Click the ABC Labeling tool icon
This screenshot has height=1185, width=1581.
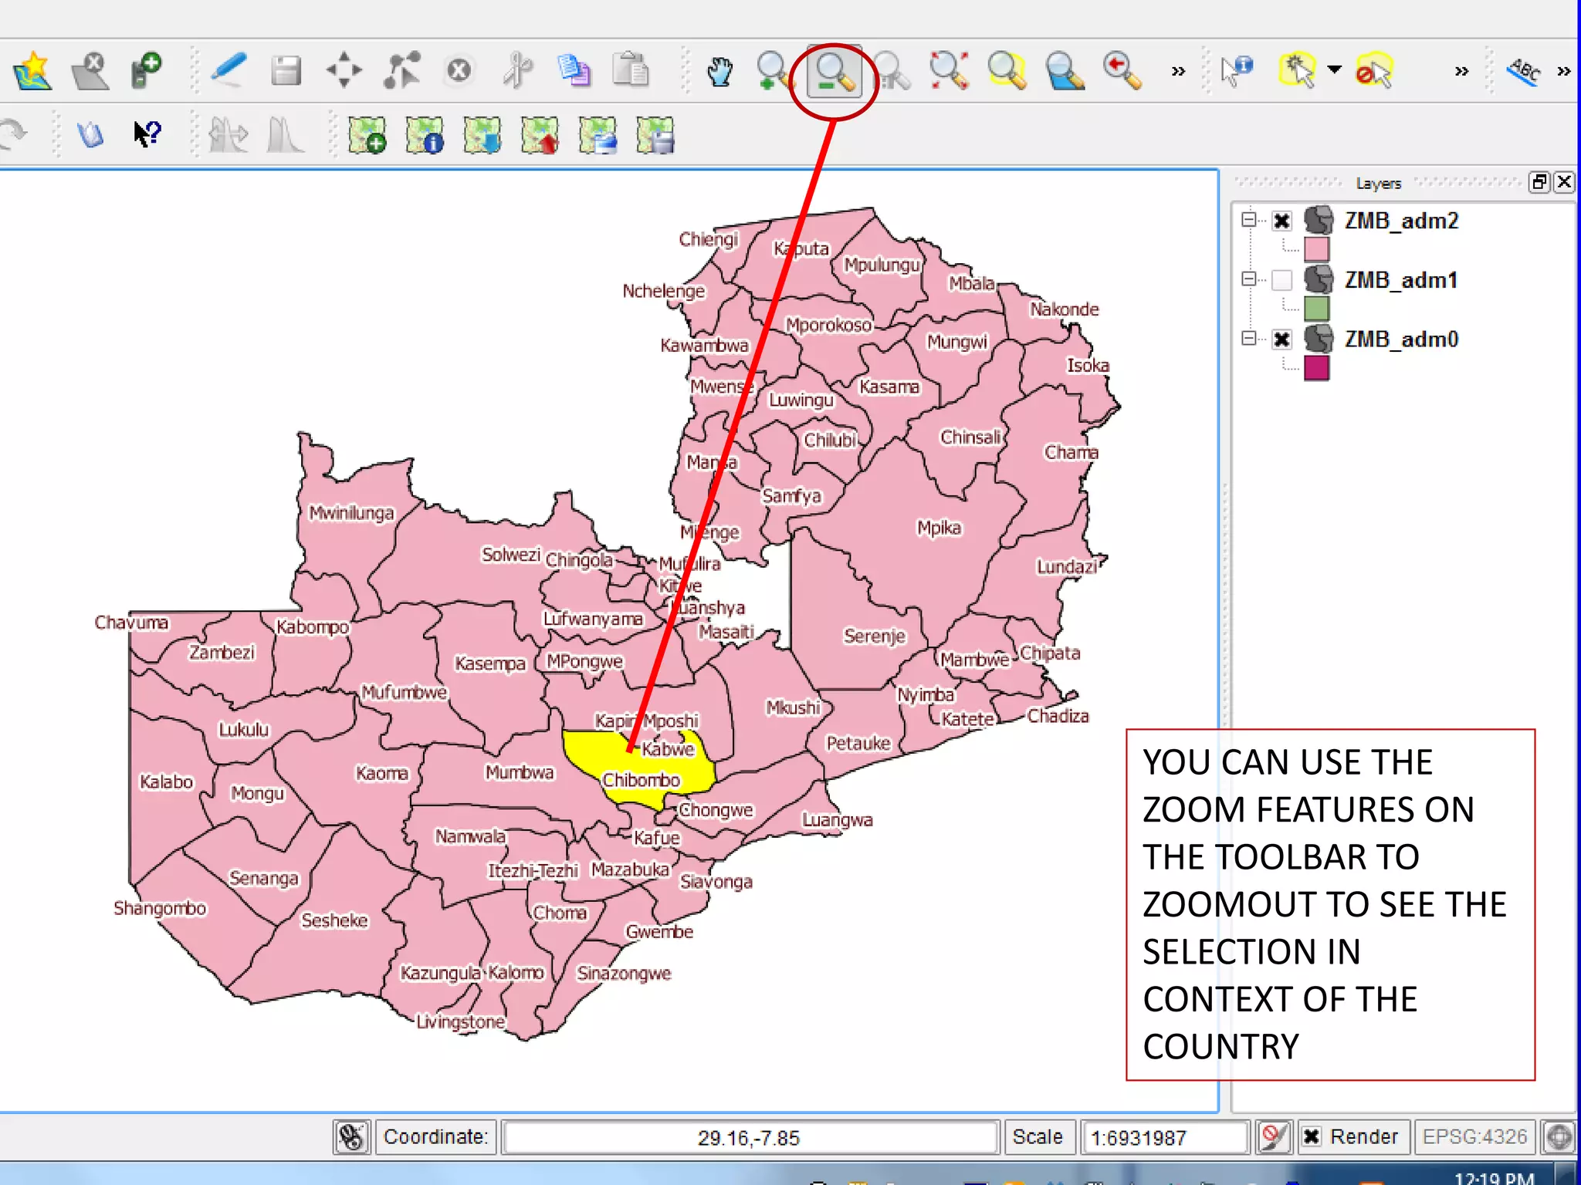(x=1523, y=71)
